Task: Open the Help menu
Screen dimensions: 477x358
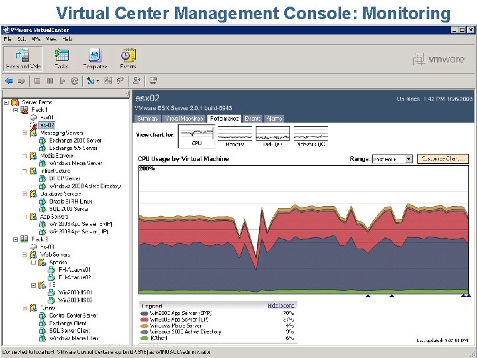Action: click(67, 39)
